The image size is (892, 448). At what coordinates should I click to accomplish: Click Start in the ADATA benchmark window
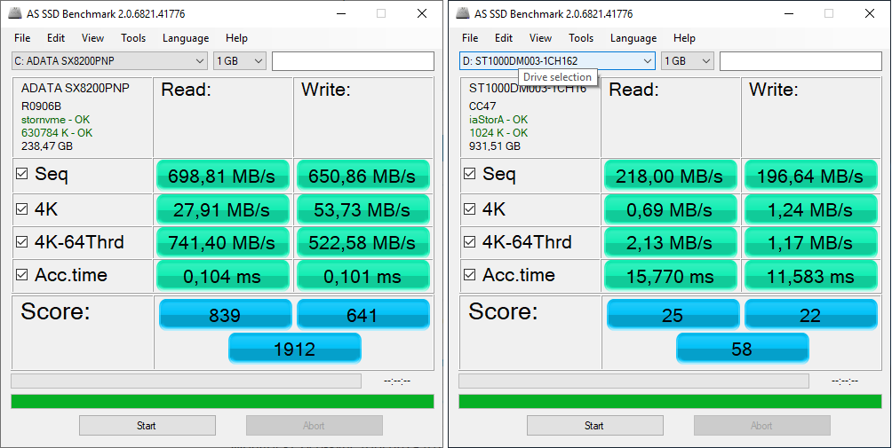pos(147,425)
